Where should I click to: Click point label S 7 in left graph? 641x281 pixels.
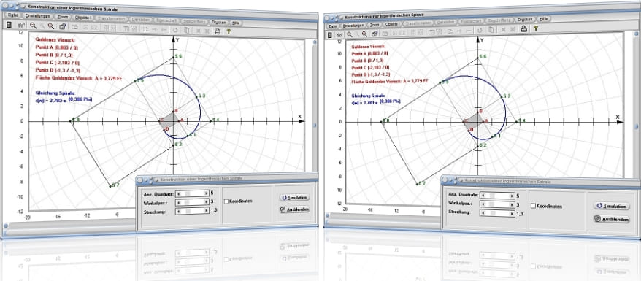pos(115,185)
